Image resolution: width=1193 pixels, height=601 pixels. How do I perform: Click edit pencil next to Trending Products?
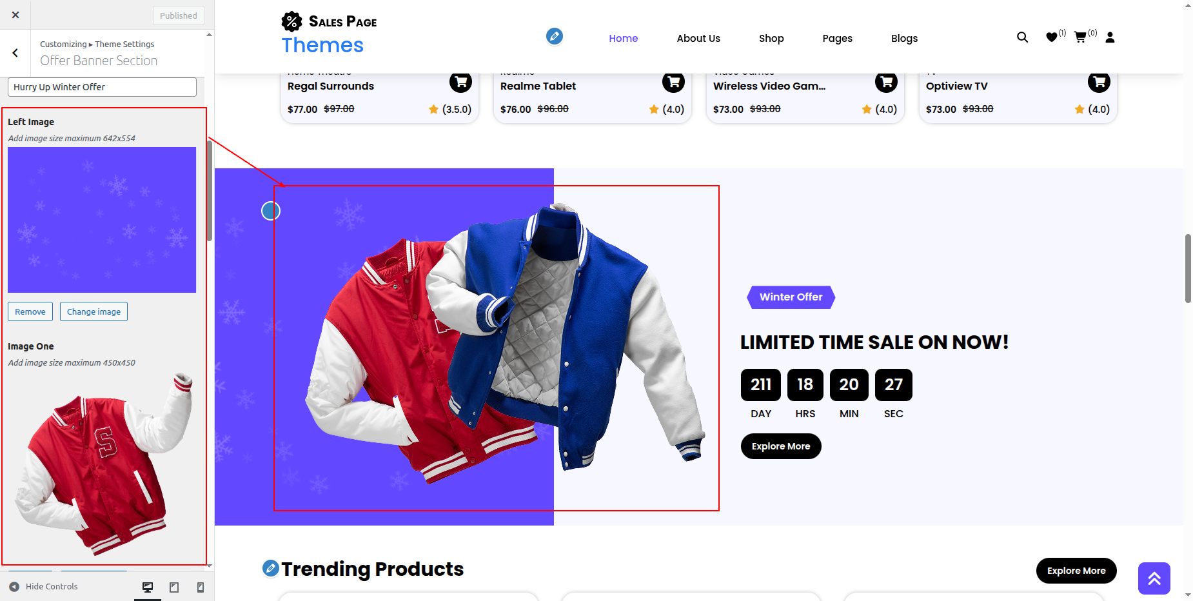pos(271,568)
